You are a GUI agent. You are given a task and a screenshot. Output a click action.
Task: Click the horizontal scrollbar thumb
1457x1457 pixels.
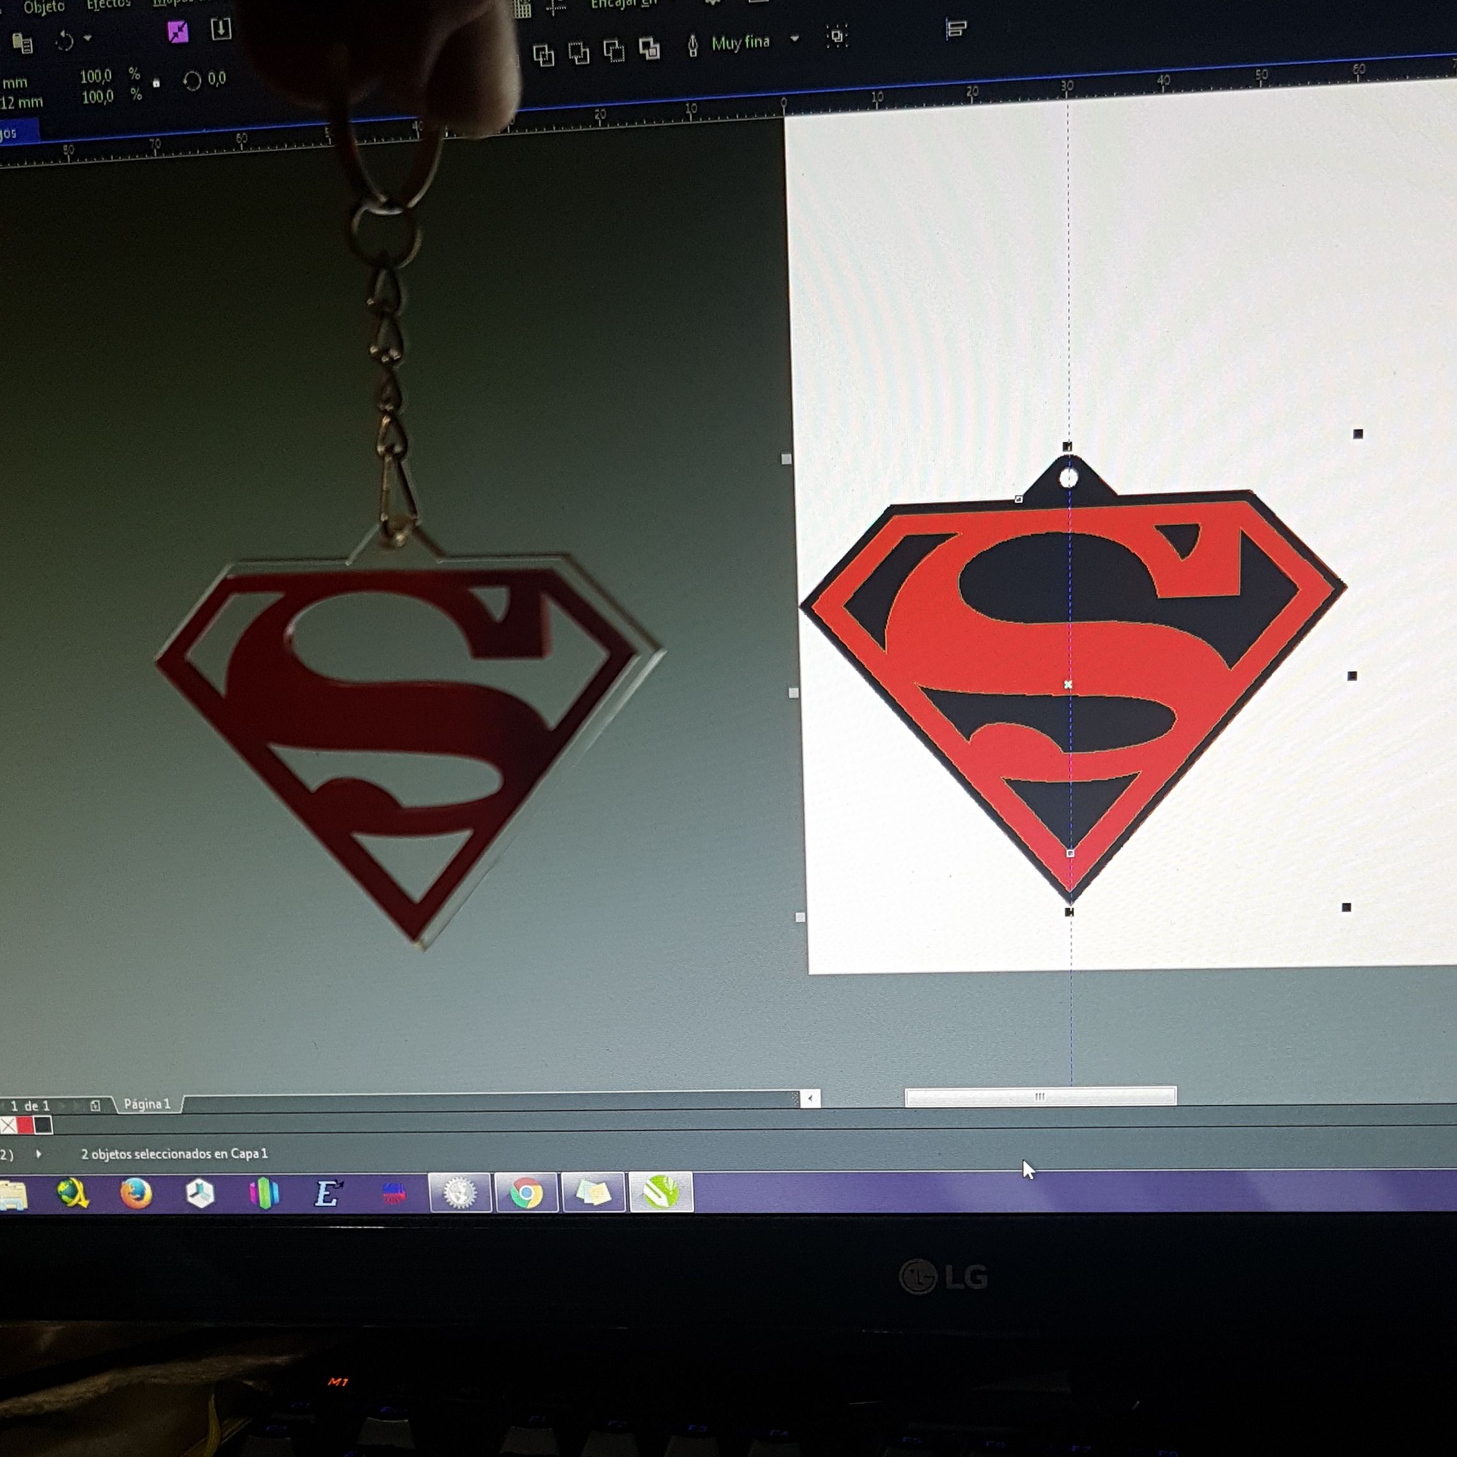[x=1040, y=1097]
